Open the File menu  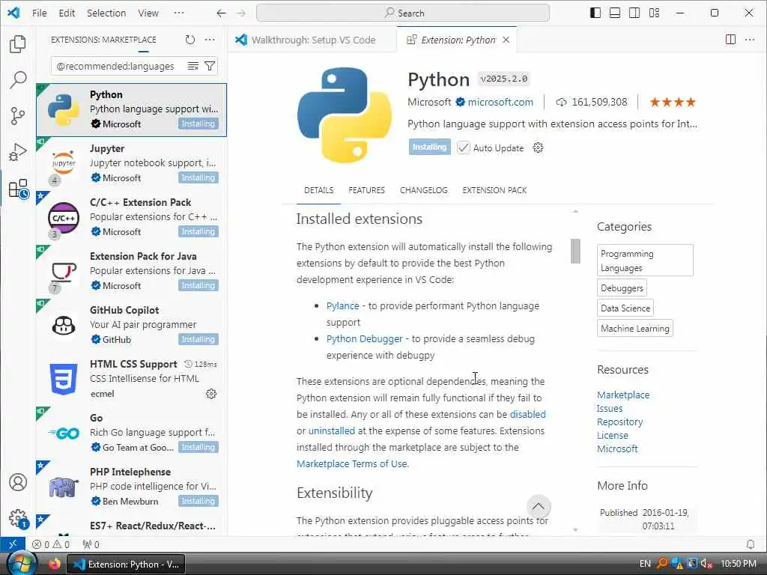pos(39,13)
